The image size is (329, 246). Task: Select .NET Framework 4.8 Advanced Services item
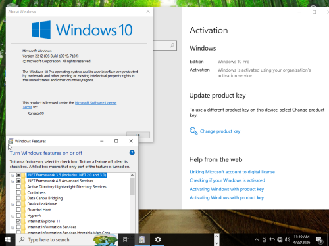[x=60, y=181]
